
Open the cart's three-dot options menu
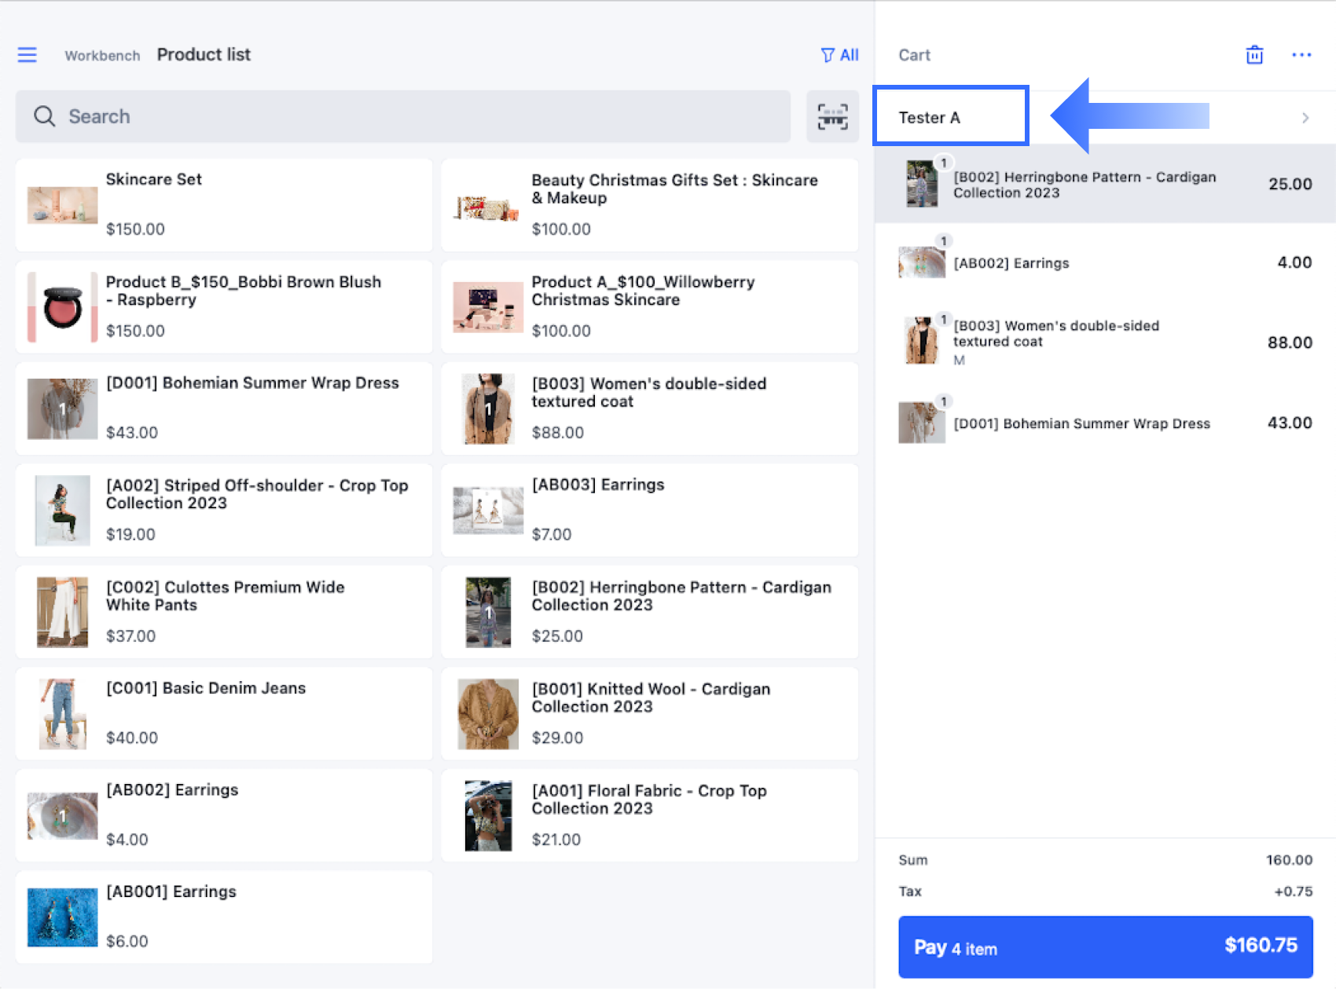pos(1302,54)
